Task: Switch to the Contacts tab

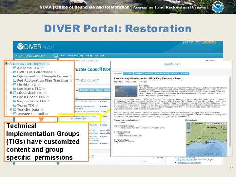Action: coord(173,73)
